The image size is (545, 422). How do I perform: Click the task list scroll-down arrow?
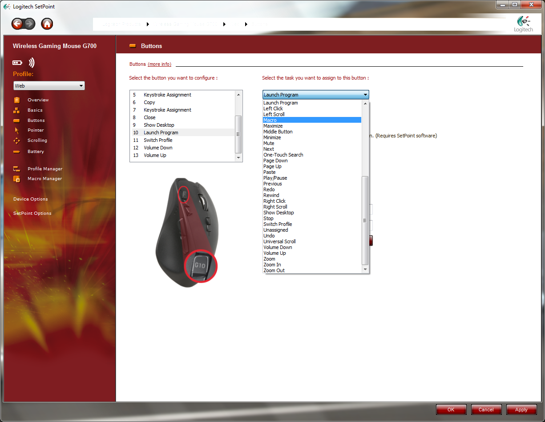[365, 269]
